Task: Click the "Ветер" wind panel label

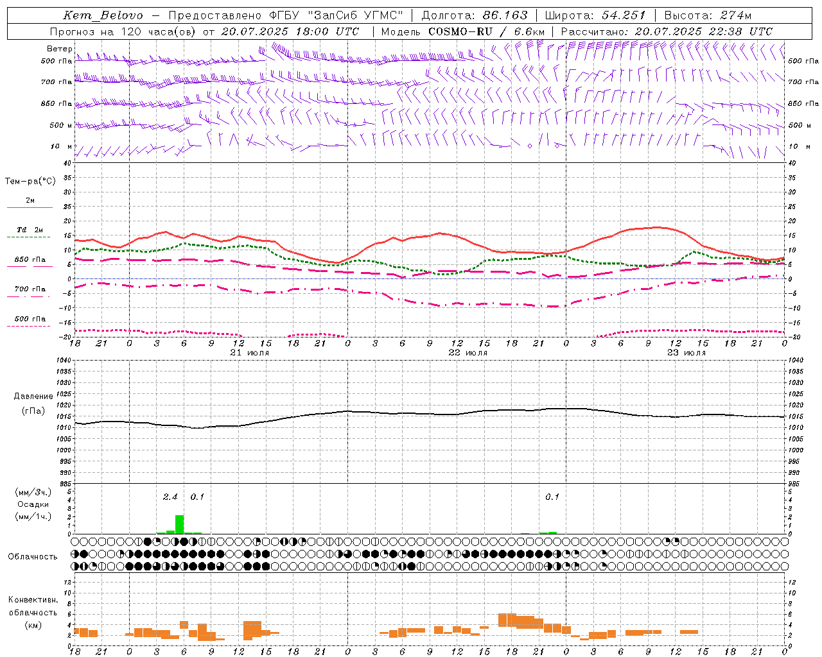Action: (59, 49)
